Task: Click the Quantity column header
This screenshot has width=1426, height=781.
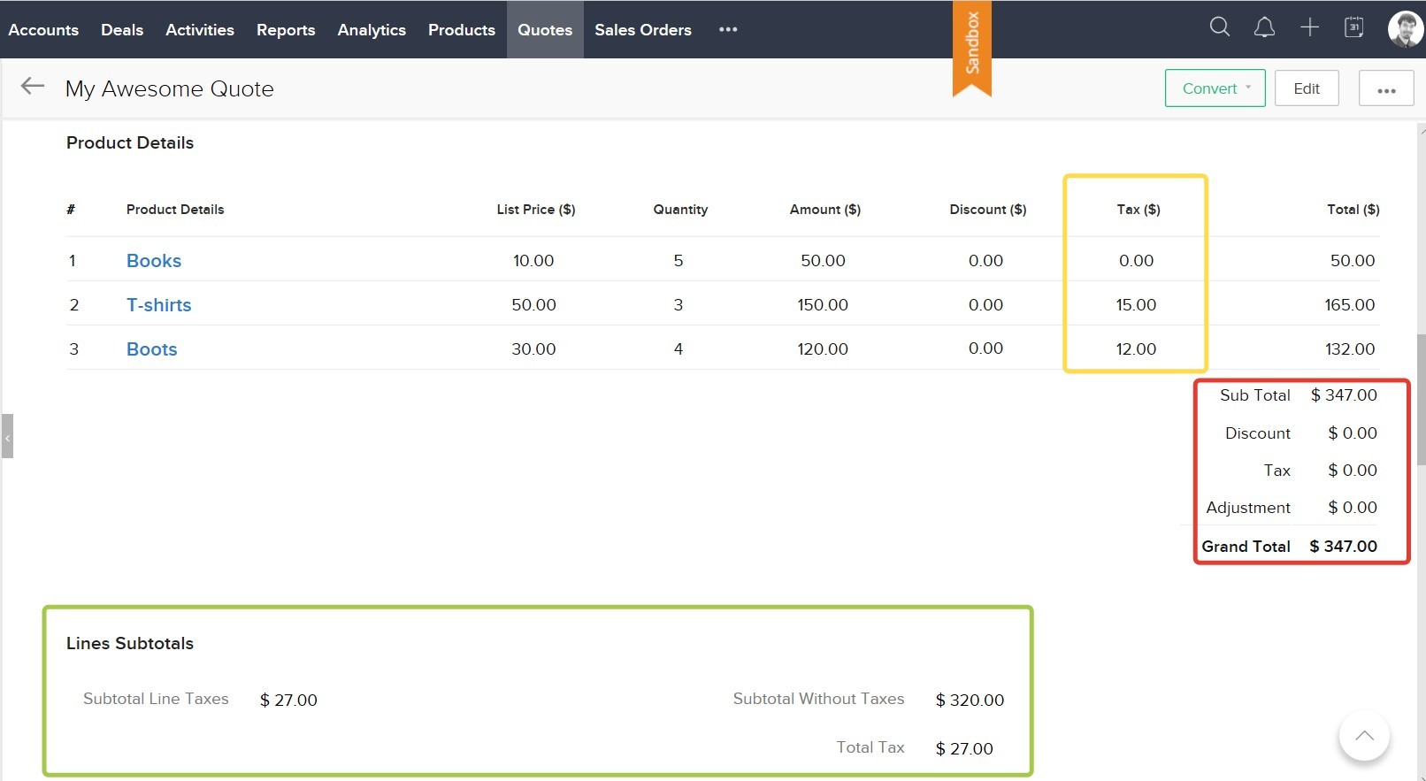Action: click(680, 210)
